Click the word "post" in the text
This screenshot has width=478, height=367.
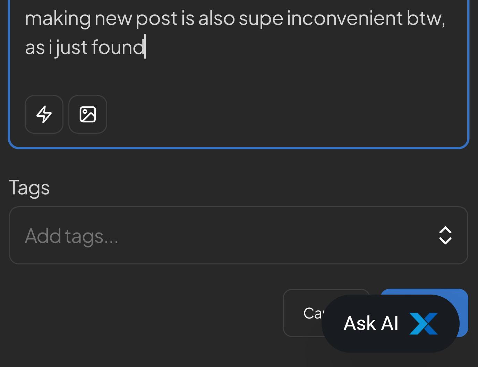pos(156,18)
